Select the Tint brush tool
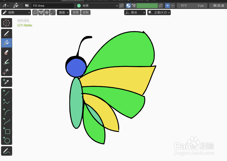The width and height of the screenshot is (227, 161). [x=6, y=62]
